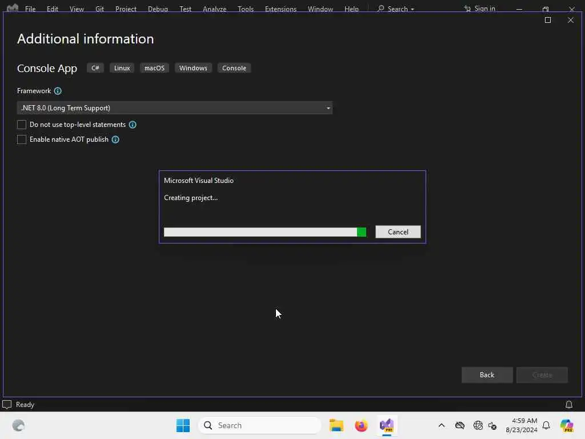
Task: Click the macOS tag
Action: (154, 68)
